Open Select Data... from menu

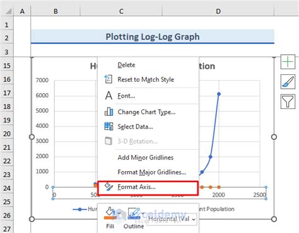[135, 127]
